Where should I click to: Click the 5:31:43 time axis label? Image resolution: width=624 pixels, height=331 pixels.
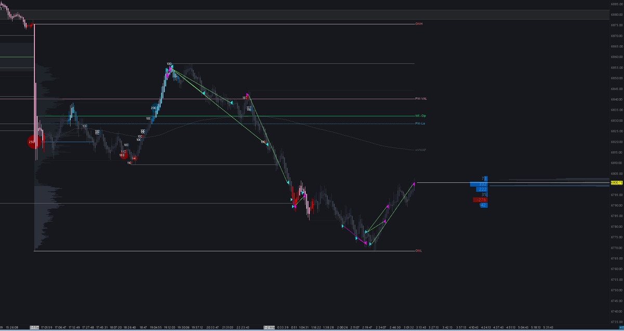coord(549,328)
